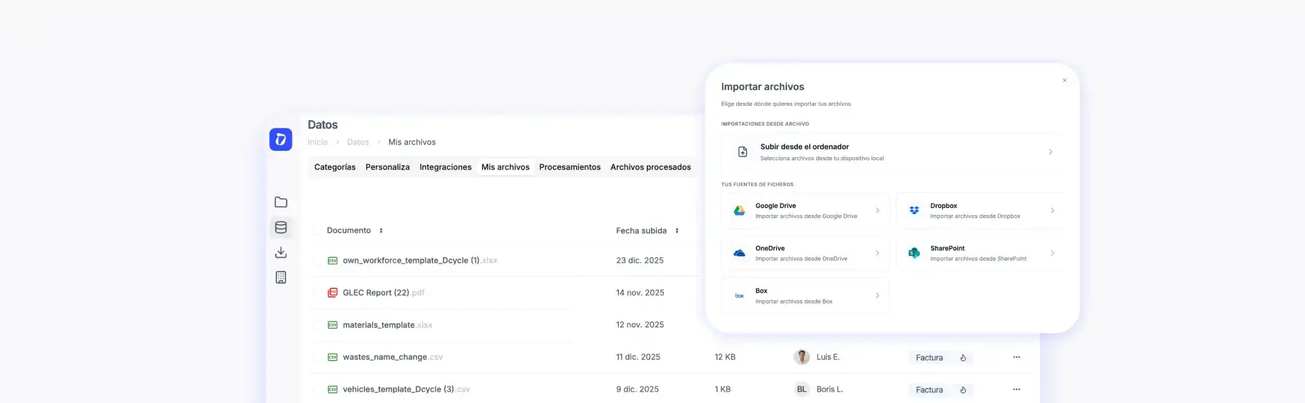Open file materials_template.xlsx

tap(387, 325)
